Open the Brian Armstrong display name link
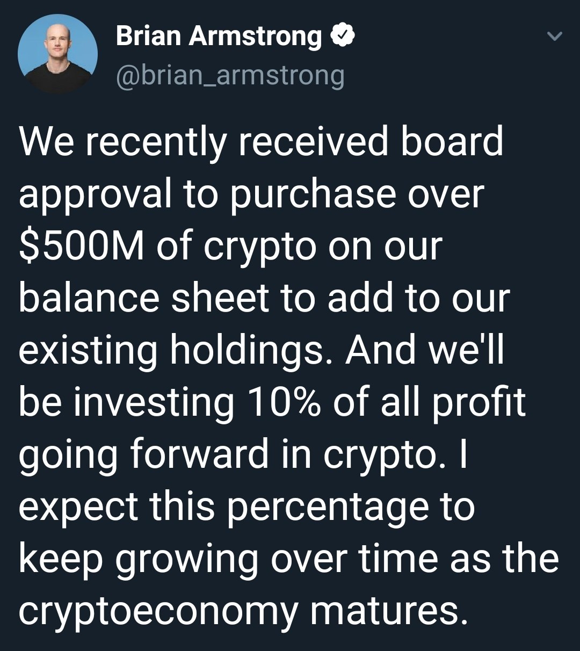 tap(219, 37)
